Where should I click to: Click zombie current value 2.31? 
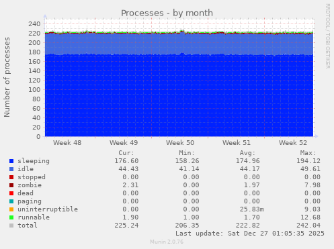(130, 185)
